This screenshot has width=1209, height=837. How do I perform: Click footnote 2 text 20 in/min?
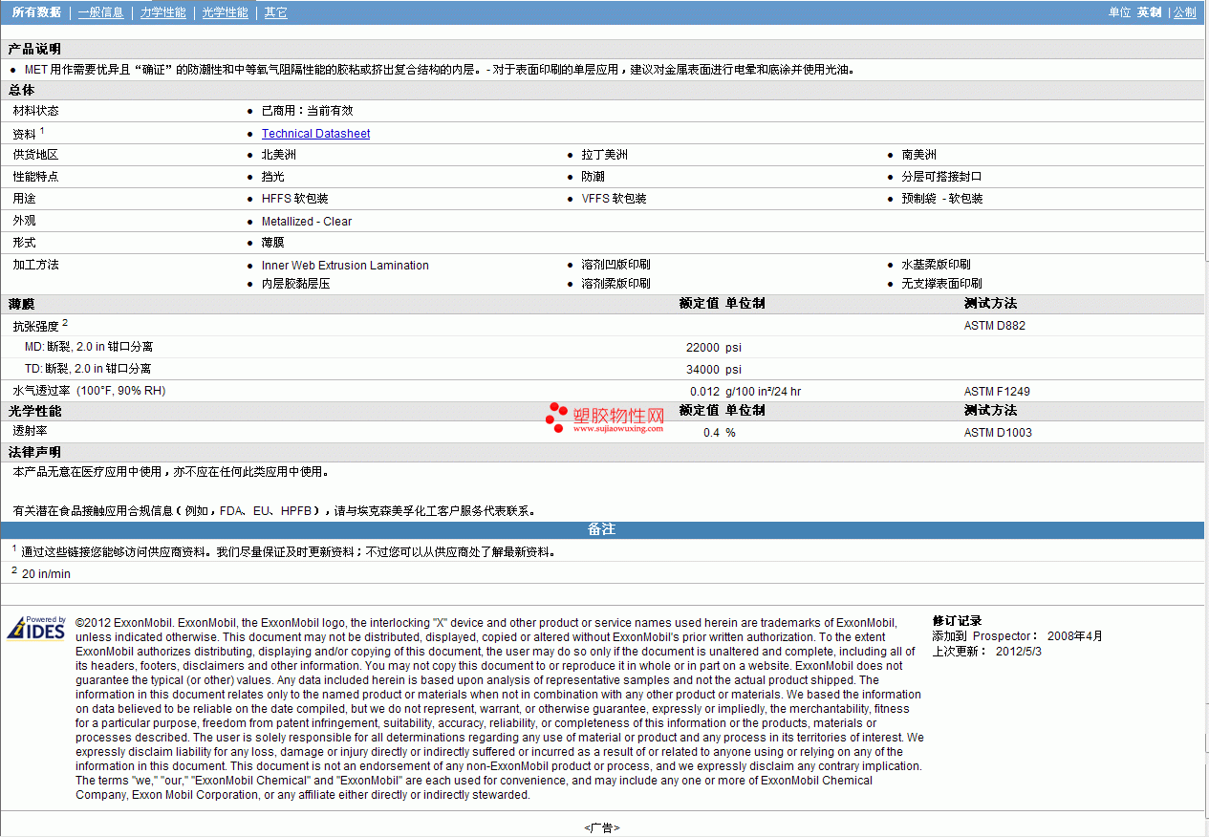46,574
